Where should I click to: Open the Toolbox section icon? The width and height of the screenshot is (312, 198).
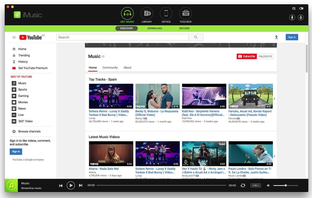point(186,13)
